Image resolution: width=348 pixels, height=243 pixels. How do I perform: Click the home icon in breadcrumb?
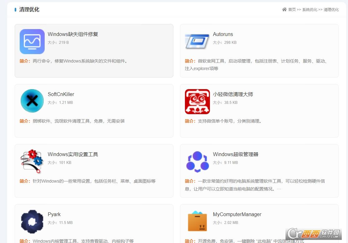point(284,9)
